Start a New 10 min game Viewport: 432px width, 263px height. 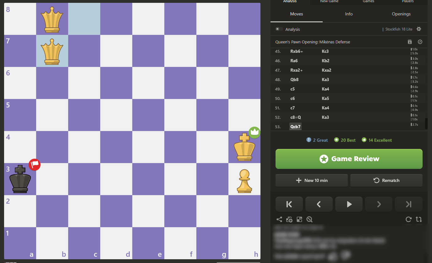point(312,180)
